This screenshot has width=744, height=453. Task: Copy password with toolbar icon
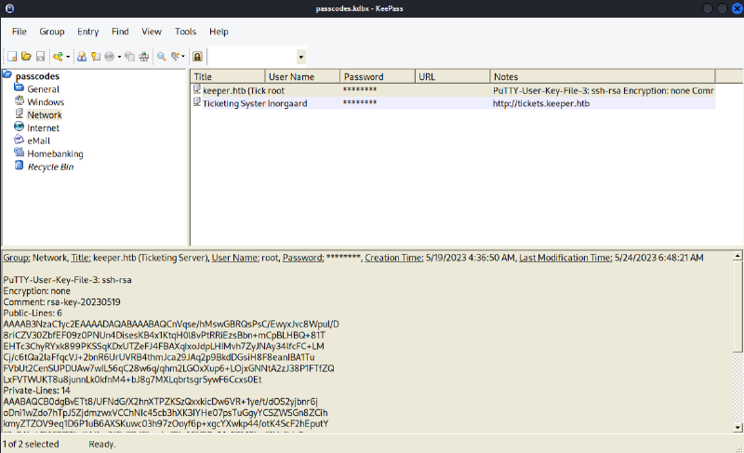[x=95, y=57]
